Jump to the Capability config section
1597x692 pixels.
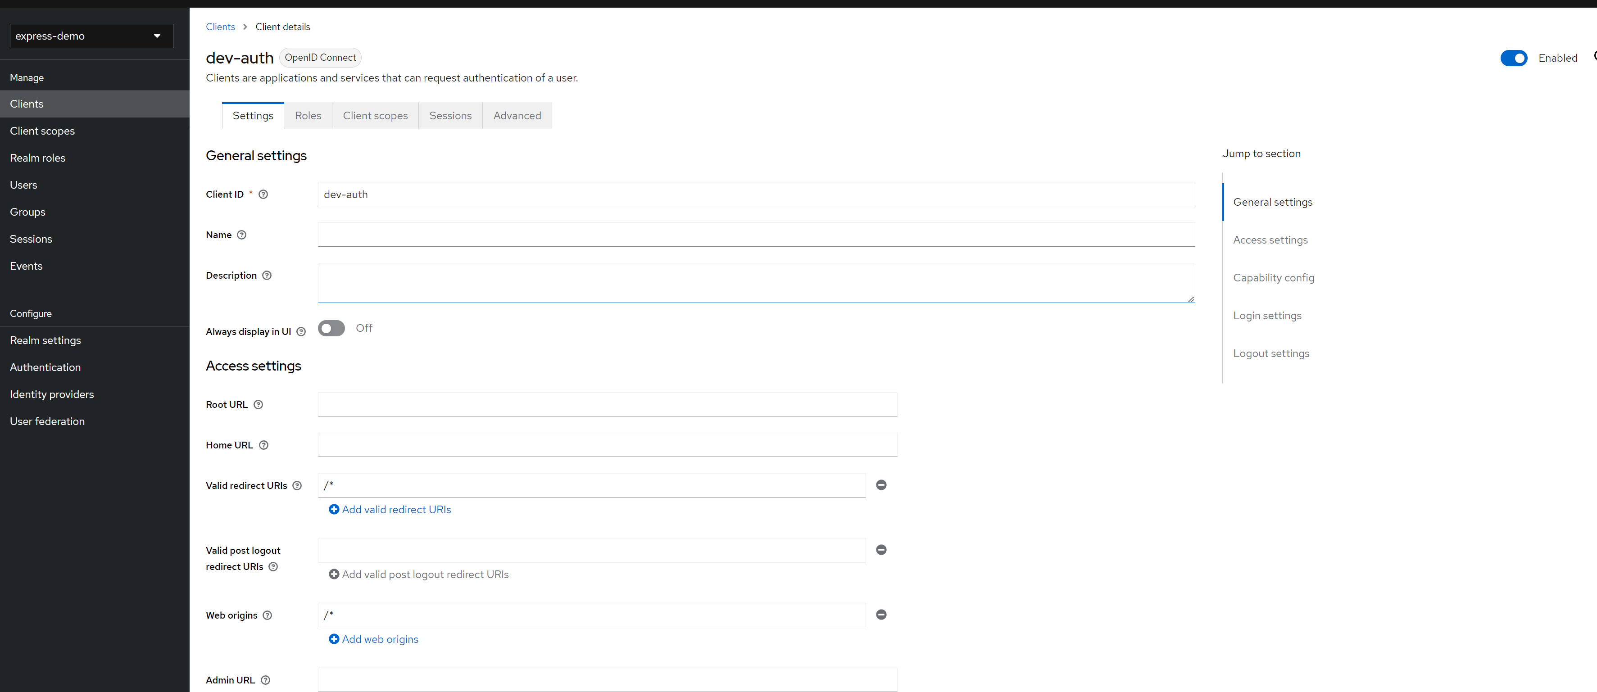point(1273,277)
